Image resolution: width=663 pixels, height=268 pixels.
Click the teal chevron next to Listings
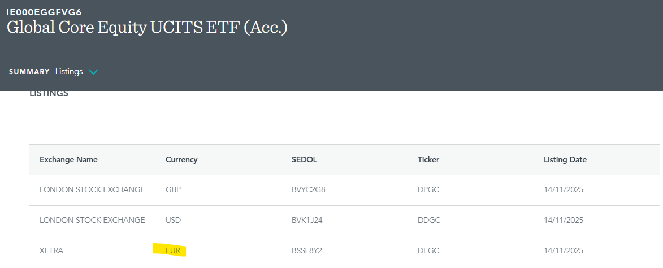(x=93, y=72)
